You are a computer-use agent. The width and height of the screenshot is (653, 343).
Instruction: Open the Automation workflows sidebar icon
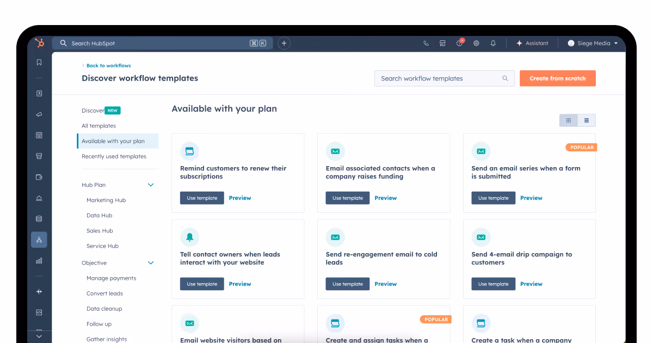pos(39,240)
